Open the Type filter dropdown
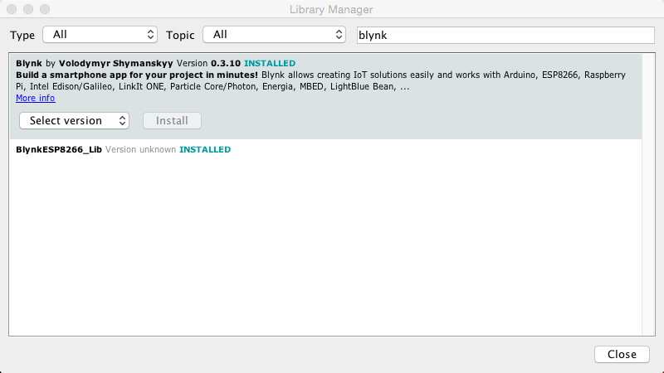Screen dimensions: 664x373 pyautogui.click(x=100, y=35)
